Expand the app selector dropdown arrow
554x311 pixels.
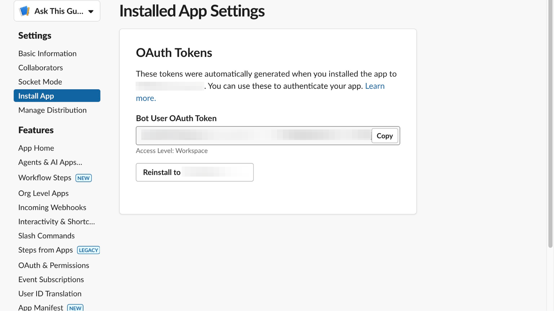[x=91, y=11]
